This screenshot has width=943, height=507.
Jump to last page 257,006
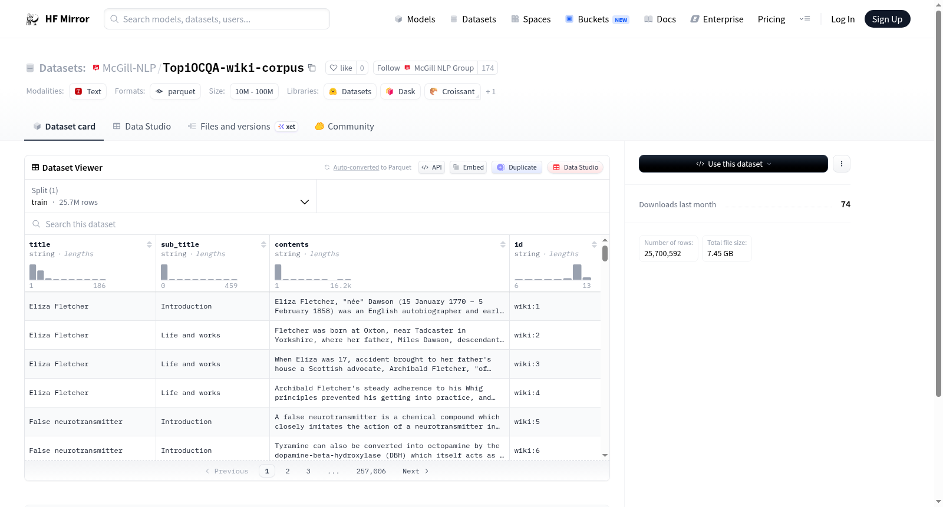(371, 471)
